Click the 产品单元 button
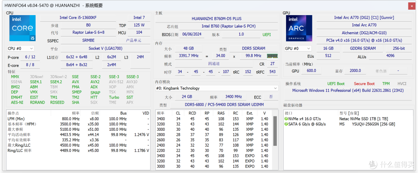This screenshot has height=173, width=418. [134, 41]
